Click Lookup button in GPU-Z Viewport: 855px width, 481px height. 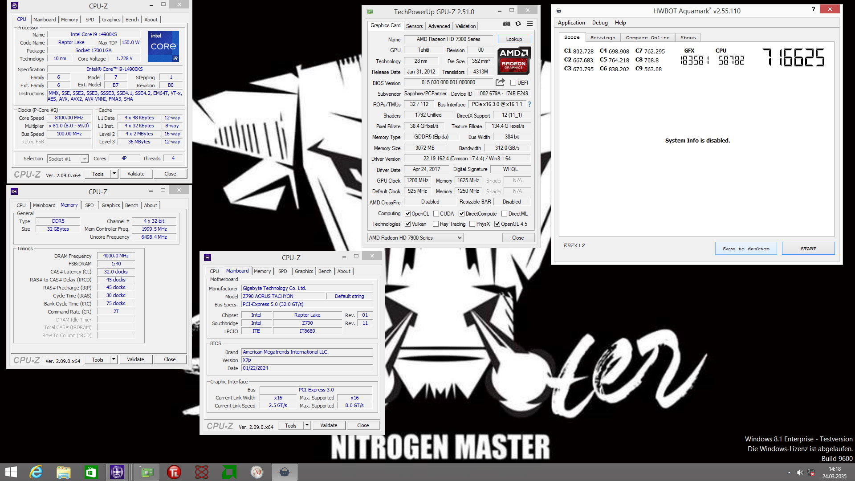click(x=514, y=39)
